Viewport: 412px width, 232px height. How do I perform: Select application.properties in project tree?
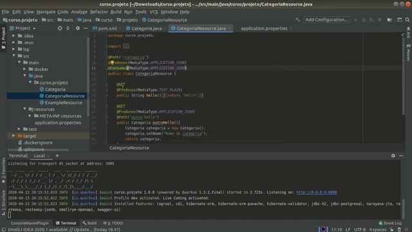click(x=58, y=122)
